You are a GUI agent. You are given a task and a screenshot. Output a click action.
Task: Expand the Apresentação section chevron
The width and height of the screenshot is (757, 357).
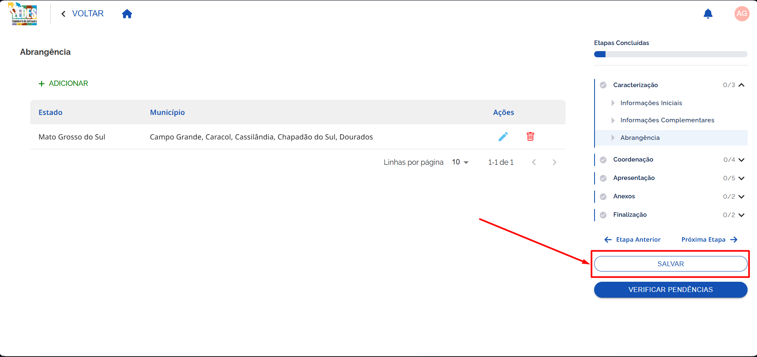point(741,178)
